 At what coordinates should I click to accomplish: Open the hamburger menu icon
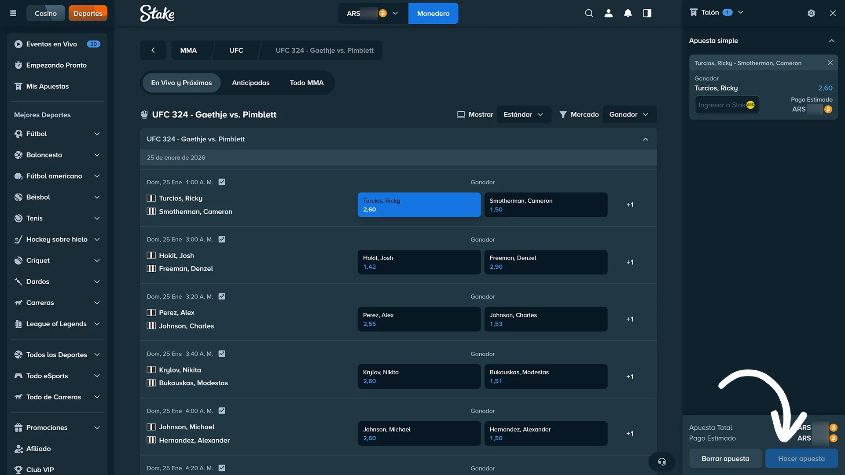point(13,13)
